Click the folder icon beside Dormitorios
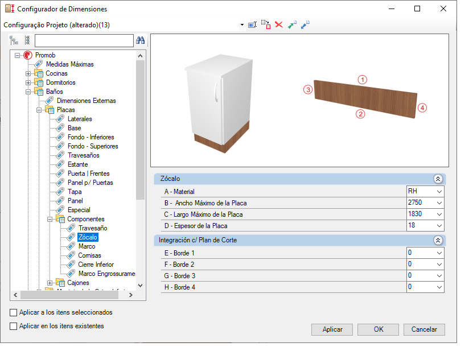Screen dimensions: 473x351 click(39, 82)
